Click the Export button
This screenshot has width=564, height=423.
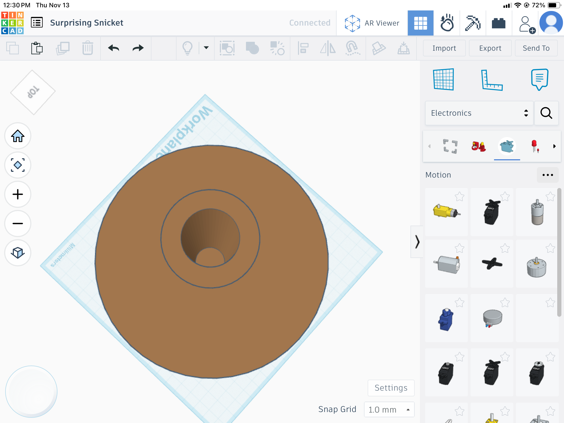point(490,48)
